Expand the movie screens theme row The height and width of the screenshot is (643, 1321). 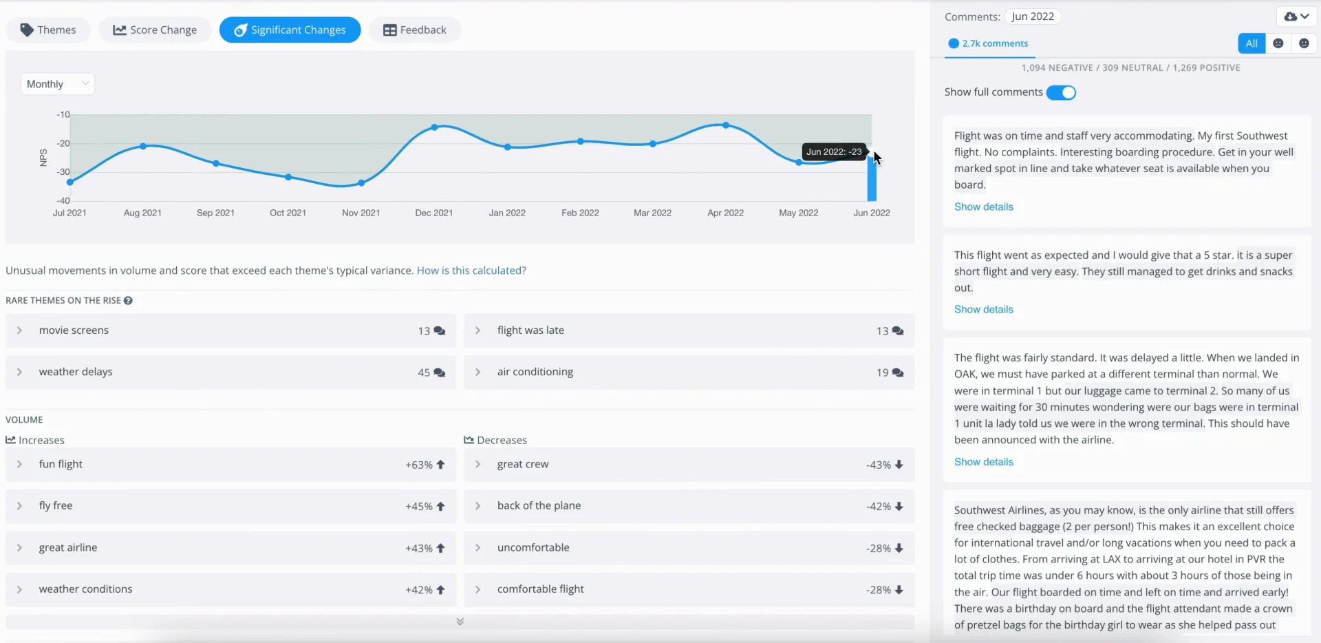[230, 330]
